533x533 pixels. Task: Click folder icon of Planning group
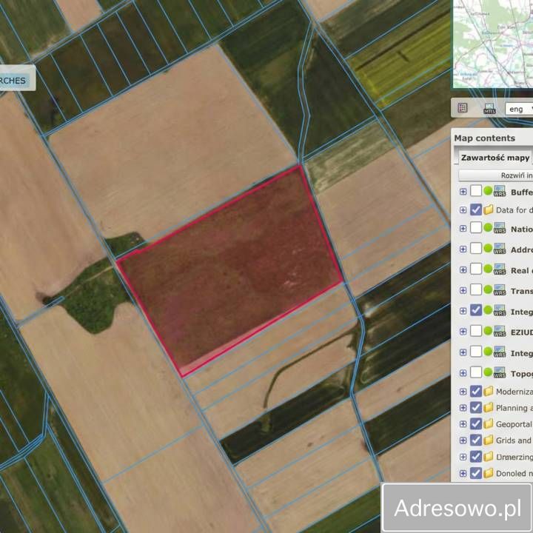pyautogui.click(x=489, y=408)
